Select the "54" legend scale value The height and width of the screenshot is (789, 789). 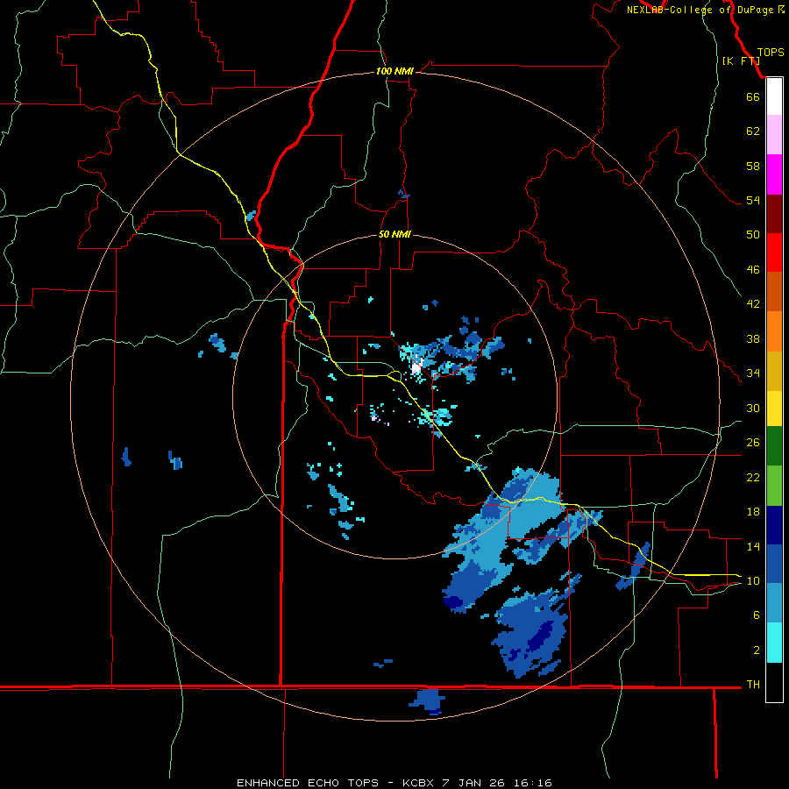[753, 200]
